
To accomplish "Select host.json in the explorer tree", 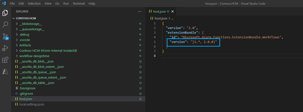I will point(78,99).
